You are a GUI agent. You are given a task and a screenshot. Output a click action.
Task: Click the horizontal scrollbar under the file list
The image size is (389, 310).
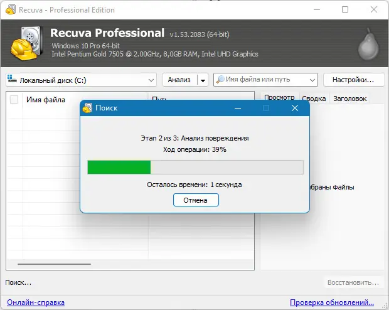[54, 264]
